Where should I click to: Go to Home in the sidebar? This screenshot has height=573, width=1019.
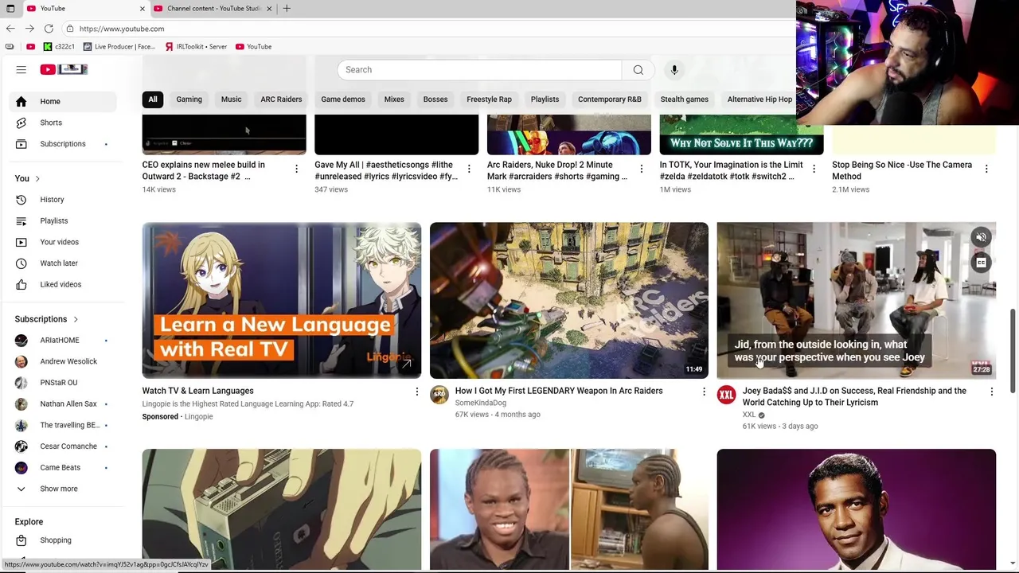click(x=64, y=101)
